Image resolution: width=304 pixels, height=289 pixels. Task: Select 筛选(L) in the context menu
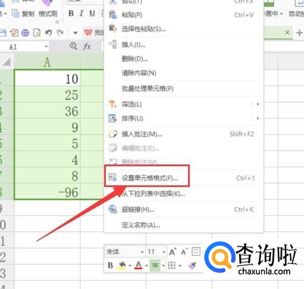131,105
